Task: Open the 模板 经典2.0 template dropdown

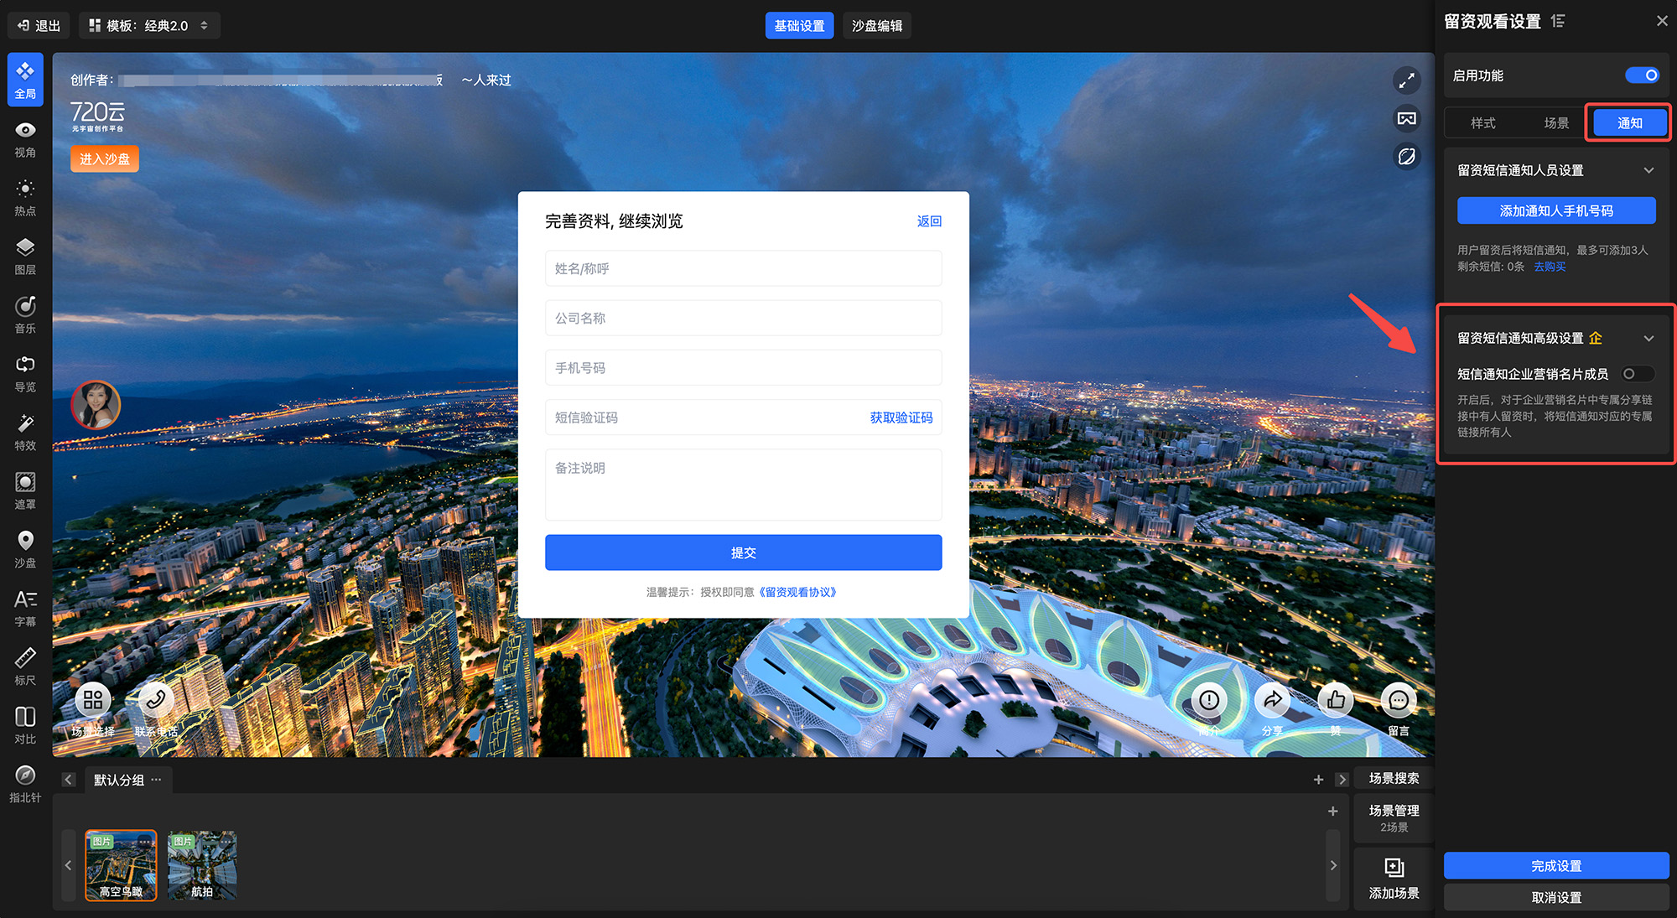Action: 149,26
